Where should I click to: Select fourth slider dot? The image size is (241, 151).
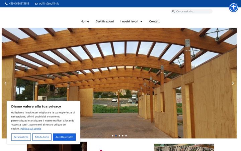click(x=123, y=136)
